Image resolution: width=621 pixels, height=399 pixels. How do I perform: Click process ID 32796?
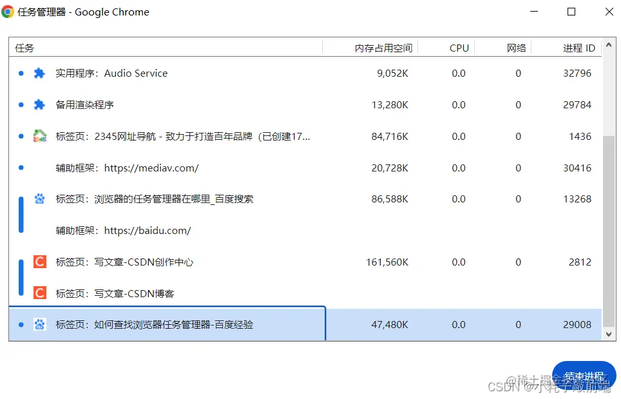point(577,73)
